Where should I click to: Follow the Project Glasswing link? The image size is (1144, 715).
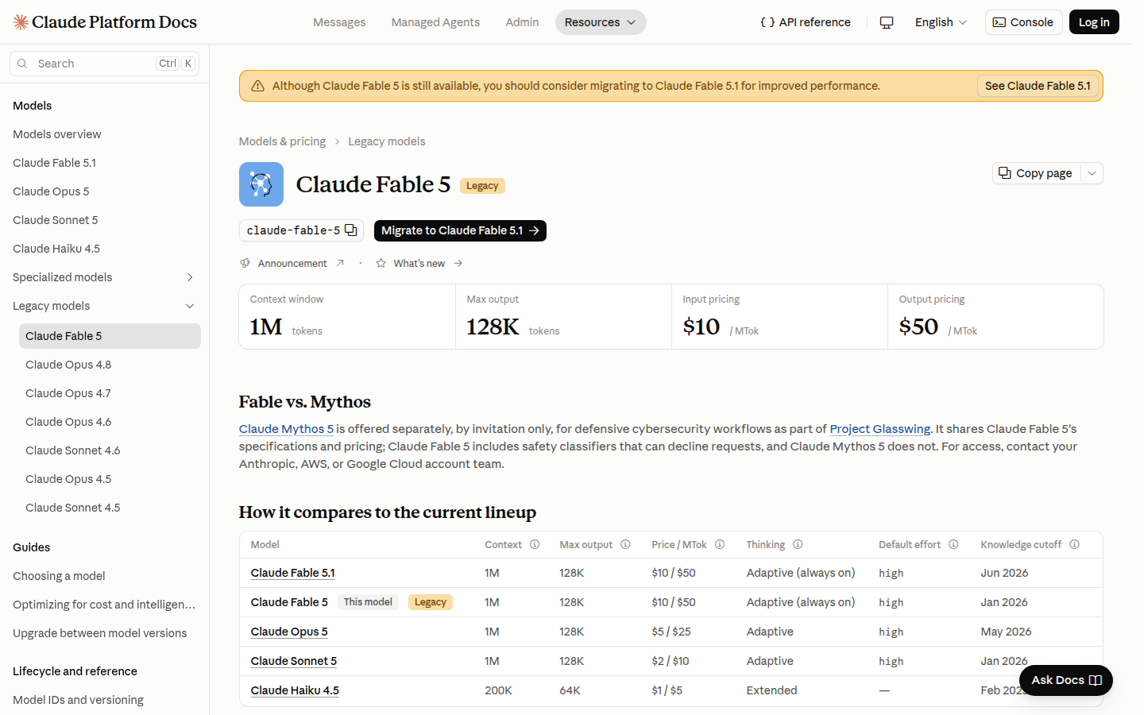(879, 429)
